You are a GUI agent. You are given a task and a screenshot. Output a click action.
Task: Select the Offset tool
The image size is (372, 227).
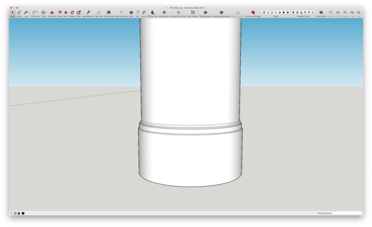coord(60,13)
